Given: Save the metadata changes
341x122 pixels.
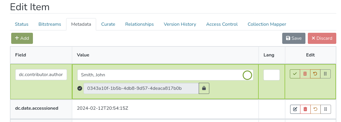Looking at the screenshot, I should 294,38.
